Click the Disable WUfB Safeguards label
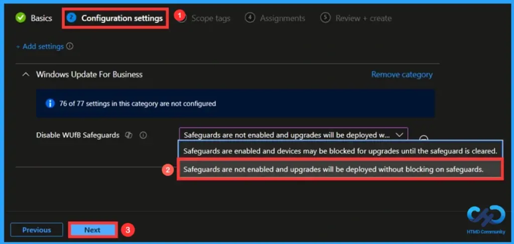The height and width of the screenshot is (244, 514). 78,135
